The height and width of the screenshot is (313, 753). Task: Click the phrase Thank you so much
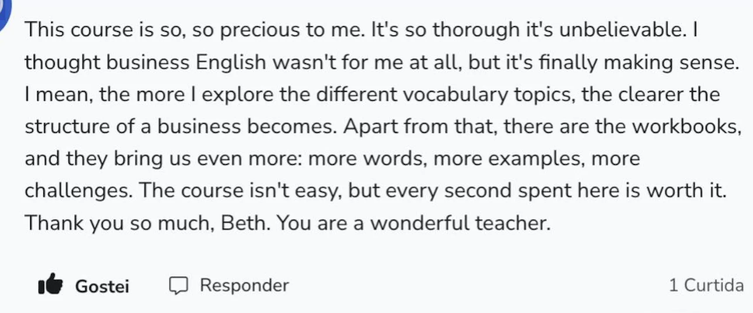click(x=119, y=223)
